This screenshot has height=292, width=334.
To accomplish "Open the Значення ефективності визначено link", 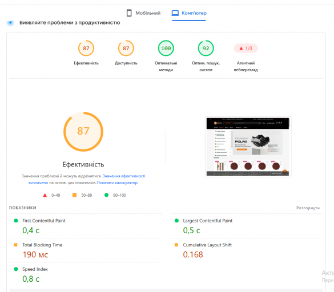I will pos(124,176).
